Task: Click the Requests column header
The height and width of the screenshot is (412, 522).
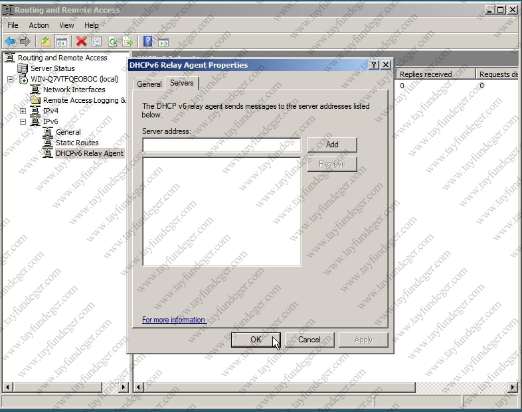Action: pos(497,74)
